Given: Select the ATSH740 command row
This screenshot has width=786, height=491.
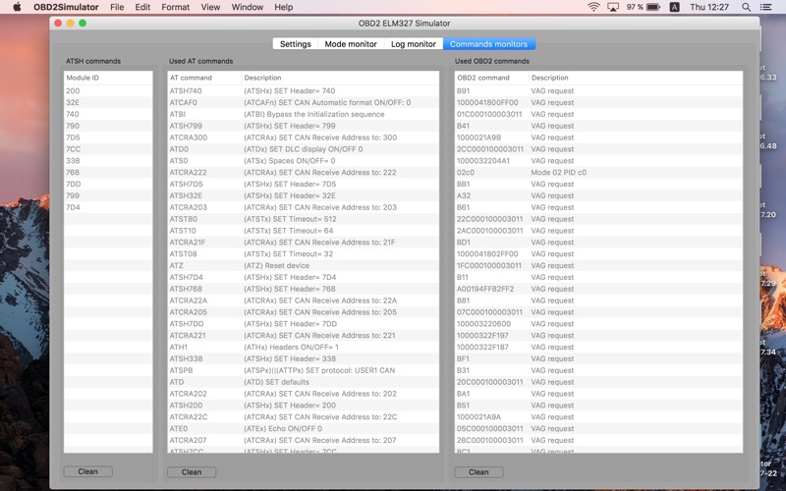Looking at the screenshot, I should [x=304, y=90].
